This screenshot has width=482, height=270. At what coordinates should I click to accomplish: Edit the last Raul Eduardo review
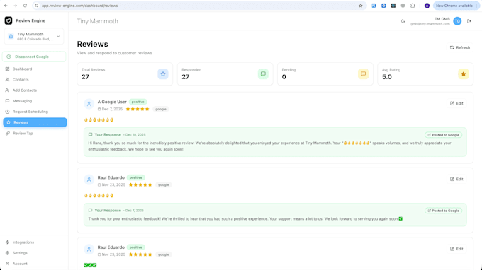tap(456, 249)
